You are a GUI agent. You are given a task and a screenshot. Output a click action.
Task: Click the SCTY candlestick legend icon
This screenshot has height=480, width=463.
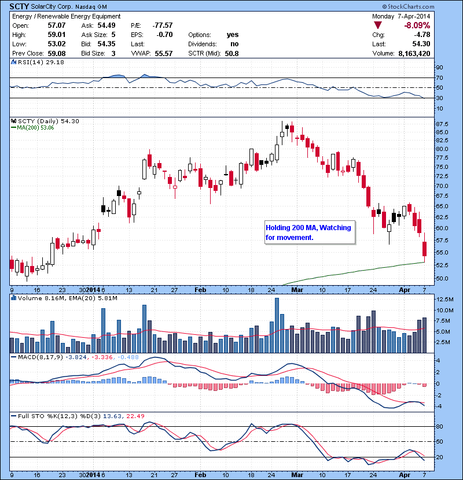coord(13,121)
